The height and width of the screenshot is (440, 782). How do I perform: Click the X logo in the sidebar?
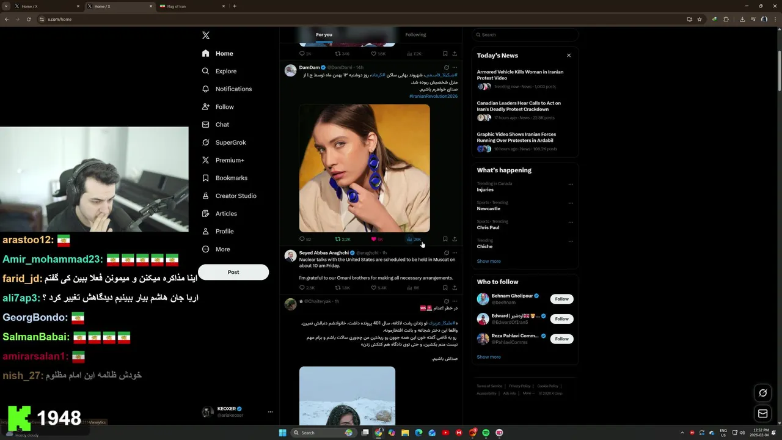[x=206, y=35]
